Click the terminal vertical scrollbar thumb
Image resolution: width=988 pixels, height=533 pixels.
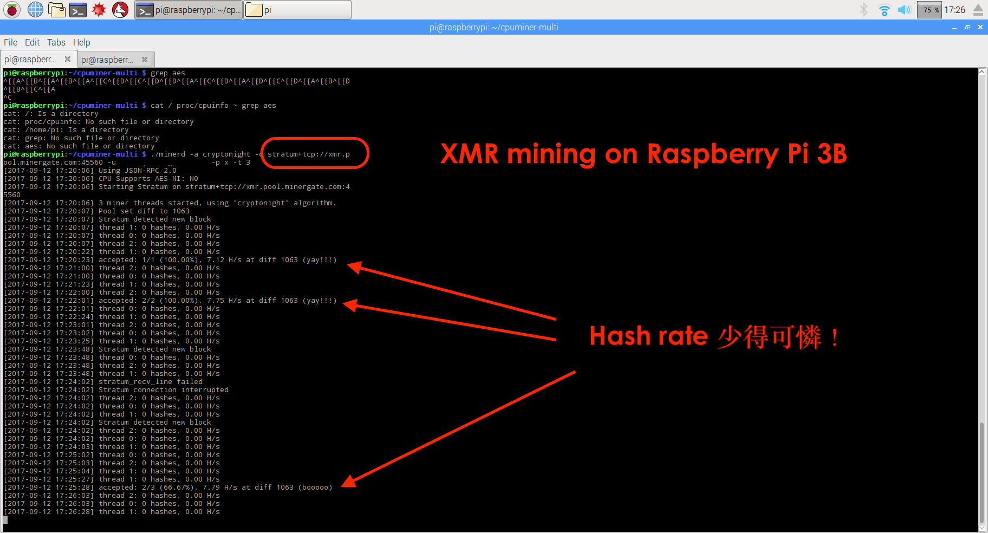pyautogui.click(x=981, y=473)
